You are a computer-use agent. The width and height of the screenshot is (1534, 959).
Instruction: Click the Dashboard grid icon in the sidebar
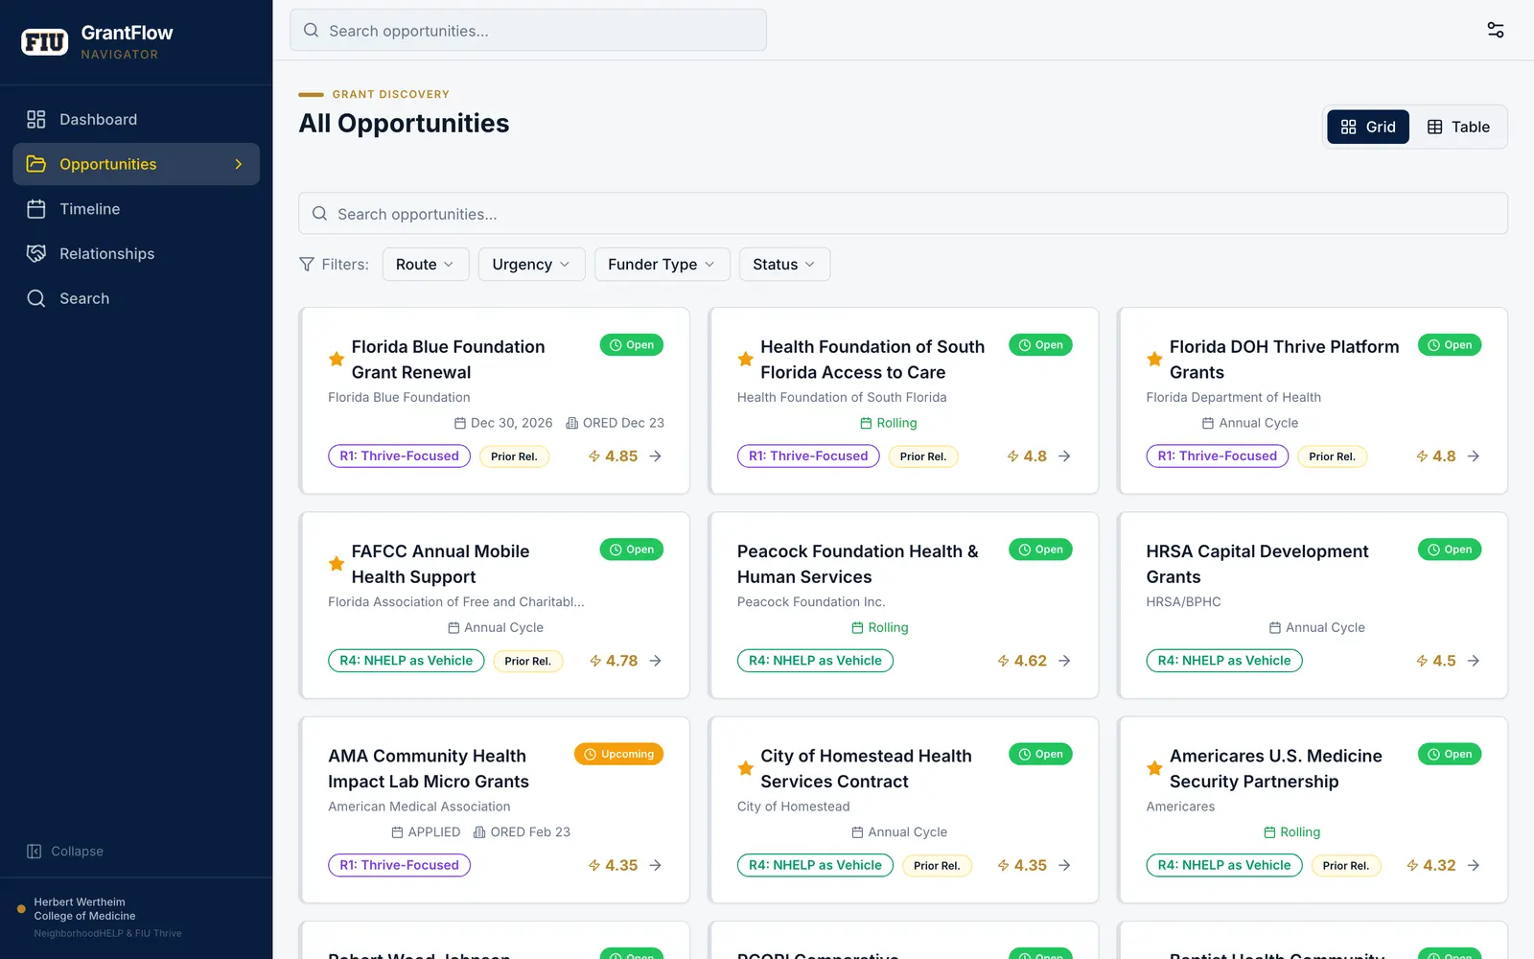(x=36, y=119)
